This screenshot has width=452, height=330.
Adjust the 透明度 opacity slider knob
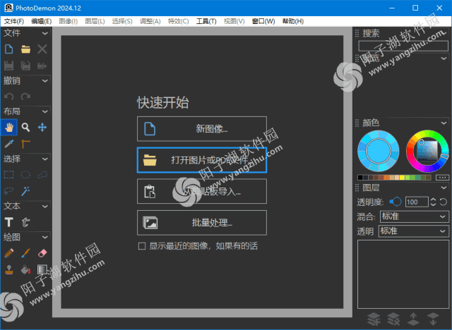tap(397, 202)
